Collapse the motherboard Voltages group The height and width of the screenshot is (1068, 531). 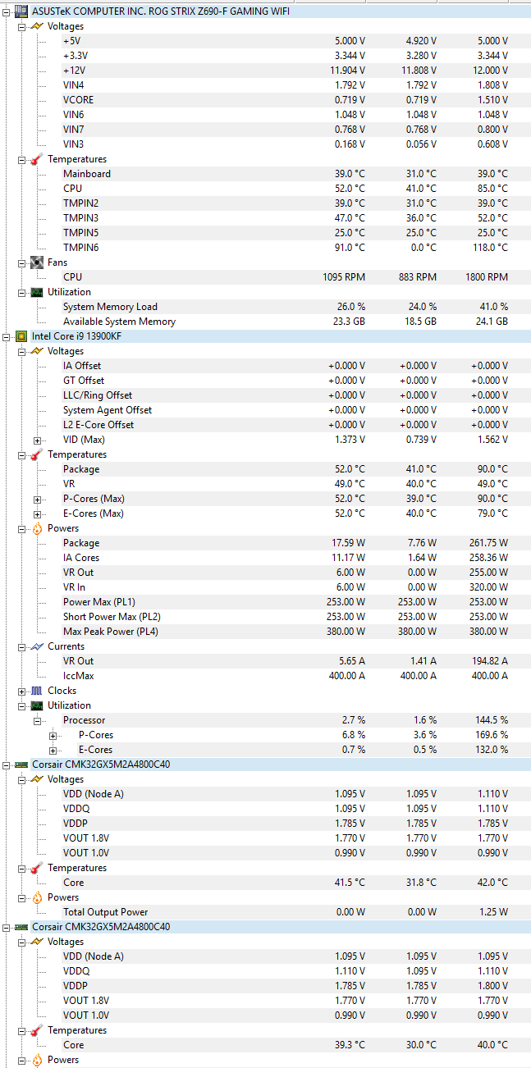[x=22, y=26]
